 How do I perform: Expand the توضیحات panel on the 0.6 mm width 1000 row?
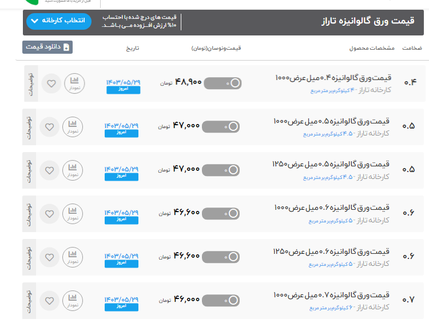click(29, 213)
